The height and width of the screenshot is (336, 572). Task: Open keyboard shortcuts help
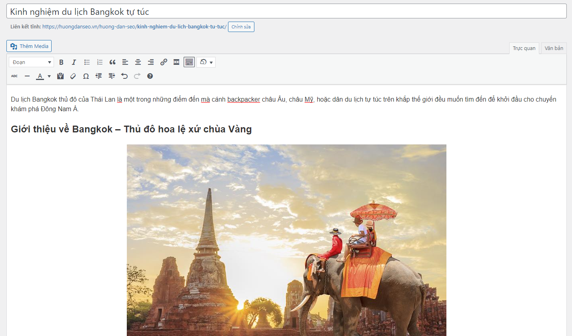(150, 76)
